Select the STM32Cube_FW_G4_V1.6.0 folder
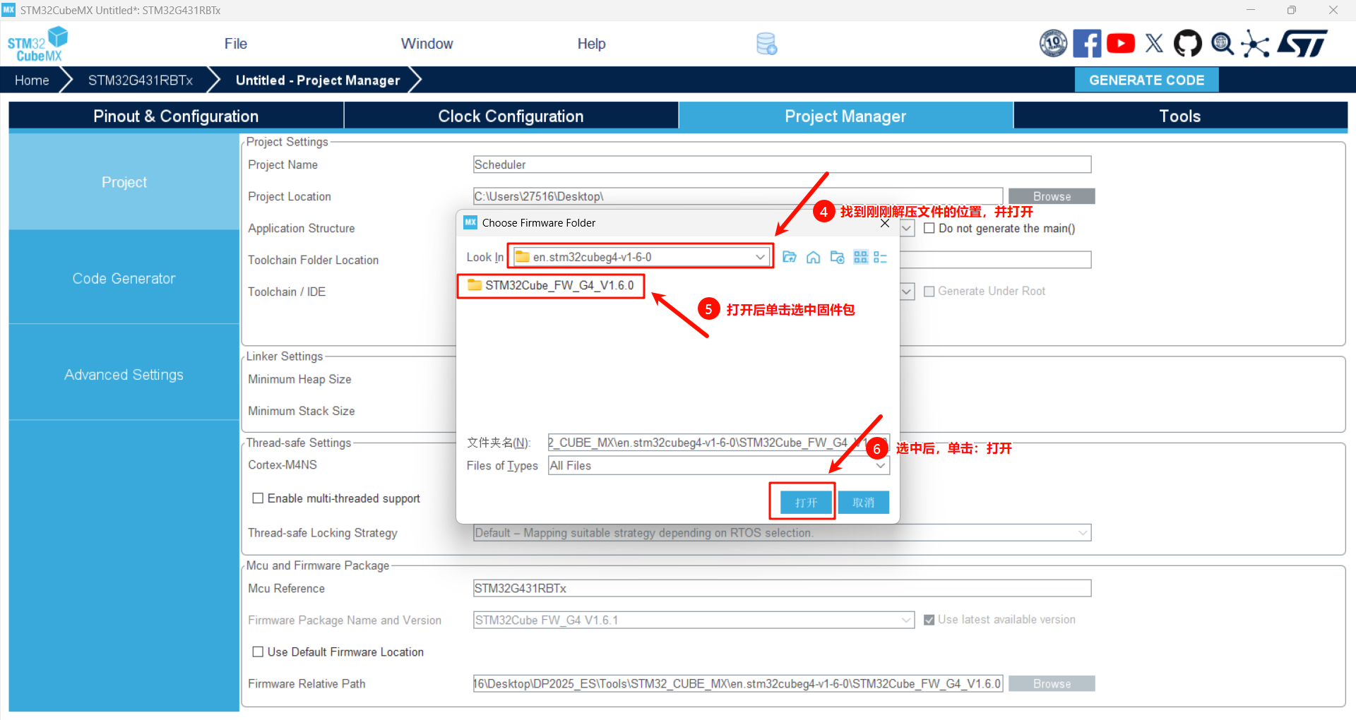Screen dimensions: 1356x720 [552, 285]
